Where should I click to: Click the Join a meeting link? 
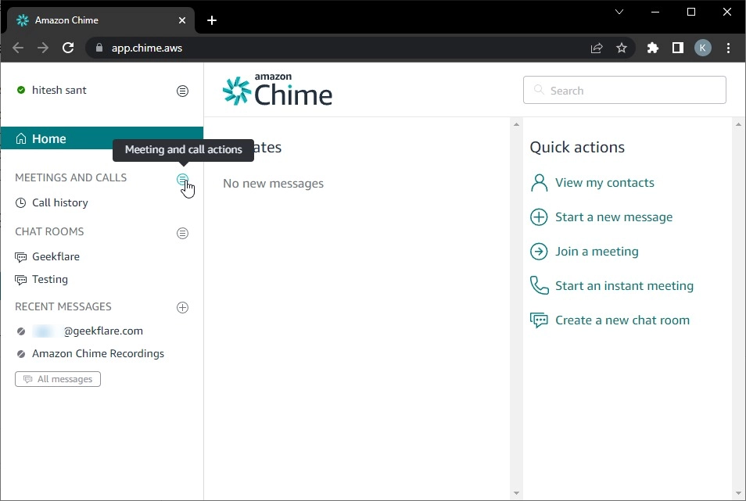(x=597, y=252)
